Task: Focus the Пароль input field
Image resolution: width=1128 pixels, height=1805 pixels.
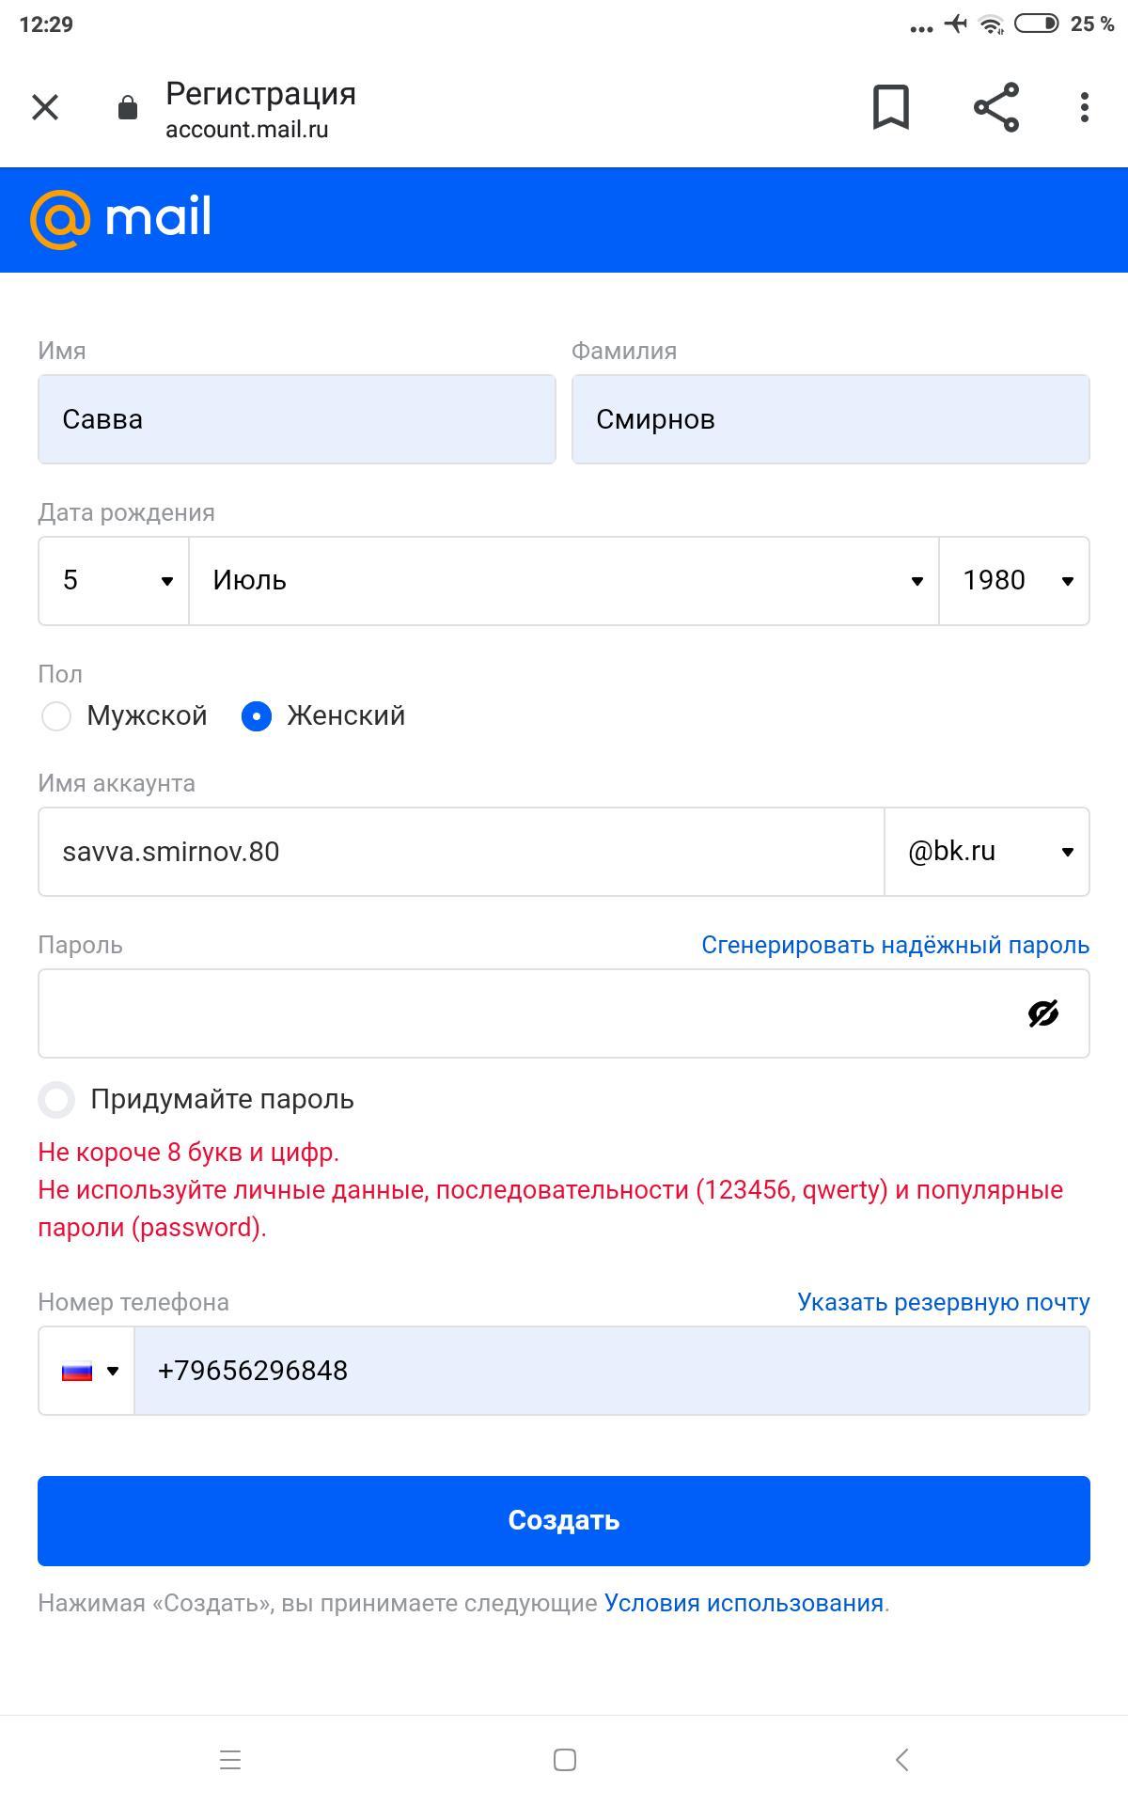Action: [x=526, y=1013]
